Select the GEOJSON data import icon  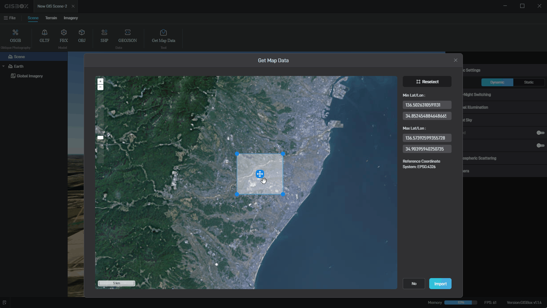tap(128, 36)
